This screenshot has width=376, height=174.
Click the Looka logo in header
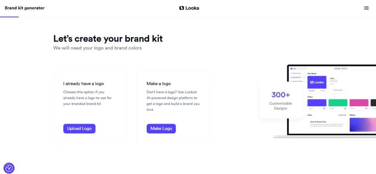pyautogui.click(x=189, y=8)
